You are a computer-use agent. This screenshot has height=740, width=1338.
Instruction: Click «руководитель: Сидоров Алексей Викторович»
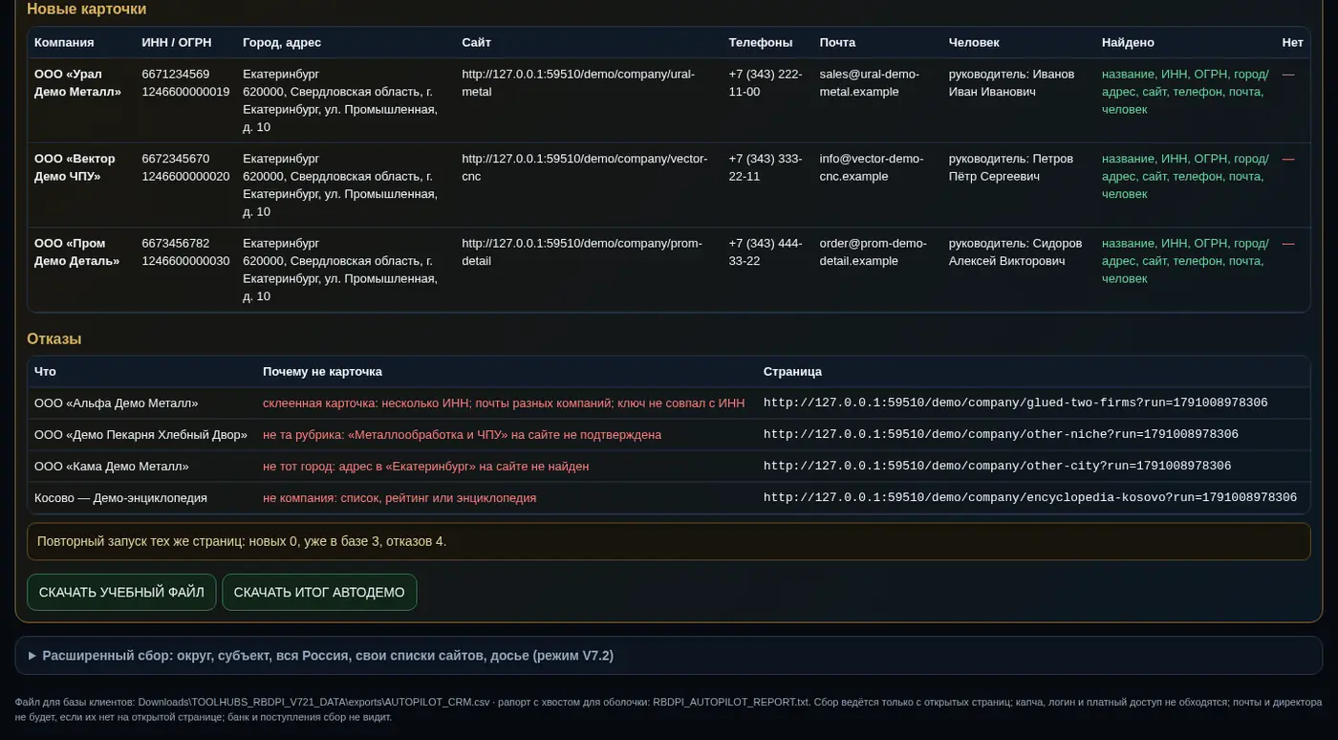(1016, 252)
